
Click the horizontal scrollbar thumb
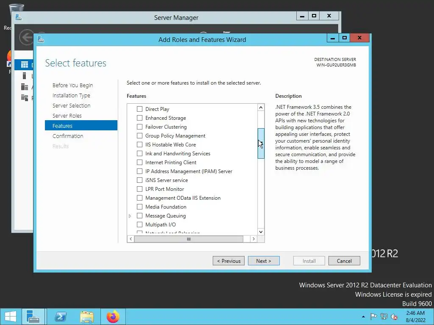pos(189,239)
